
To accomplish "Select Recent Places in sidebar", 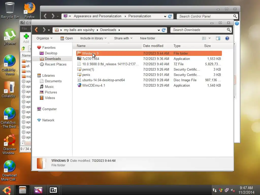I will (x=56, y=64).
